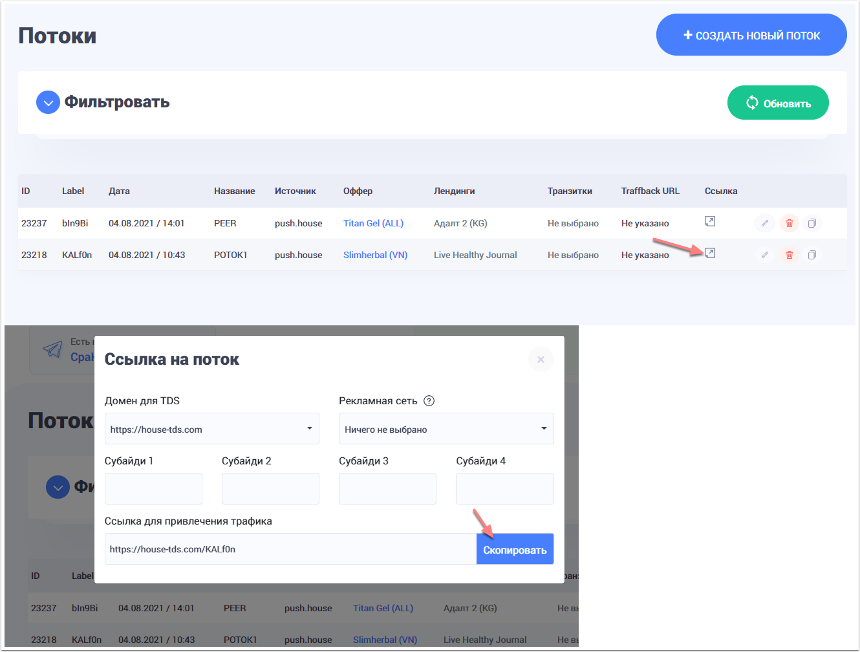
Task: Open the Slimherbal (VN) offer link
Action: 375,255
